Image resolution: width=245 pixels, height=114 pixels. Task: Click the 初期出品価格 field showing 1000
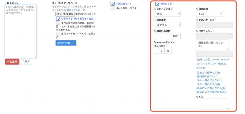[167, 36]
